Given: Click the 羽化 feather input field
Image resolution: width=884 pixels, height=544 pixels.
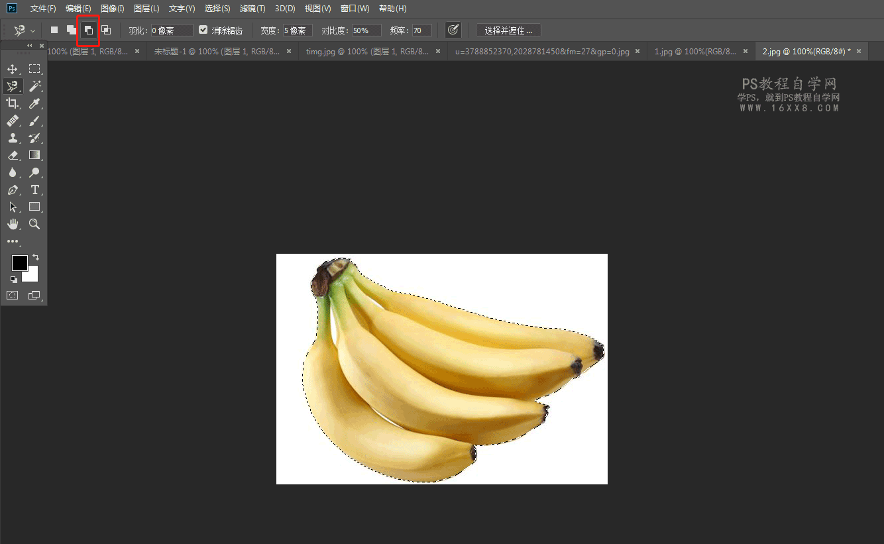Looking at the screenshot, I should coord(172,30).
